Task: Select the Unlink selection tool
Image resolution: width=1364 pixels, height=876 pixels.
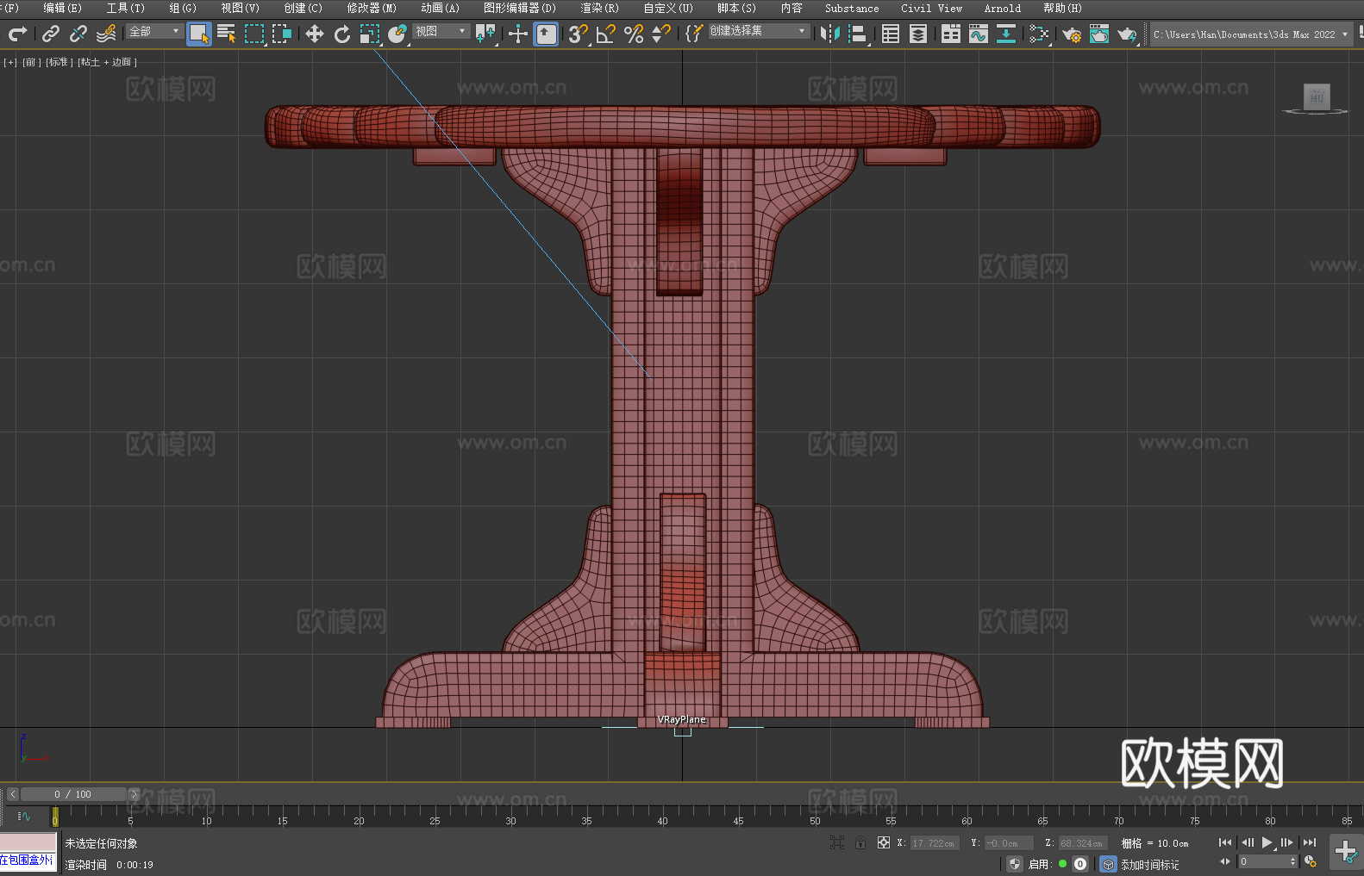Action: point(78,34)
